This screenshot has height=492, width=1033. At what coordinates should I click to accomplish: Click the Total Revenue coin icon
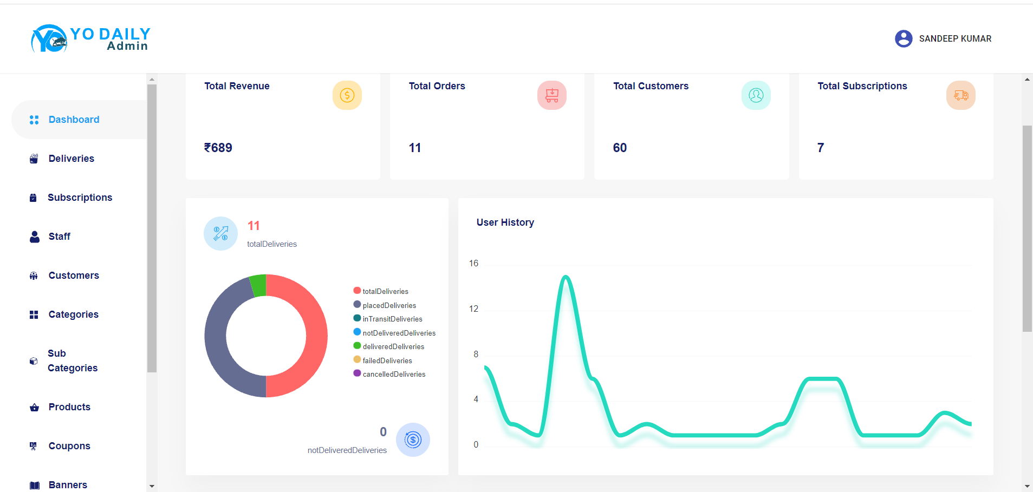coord(347,95)
